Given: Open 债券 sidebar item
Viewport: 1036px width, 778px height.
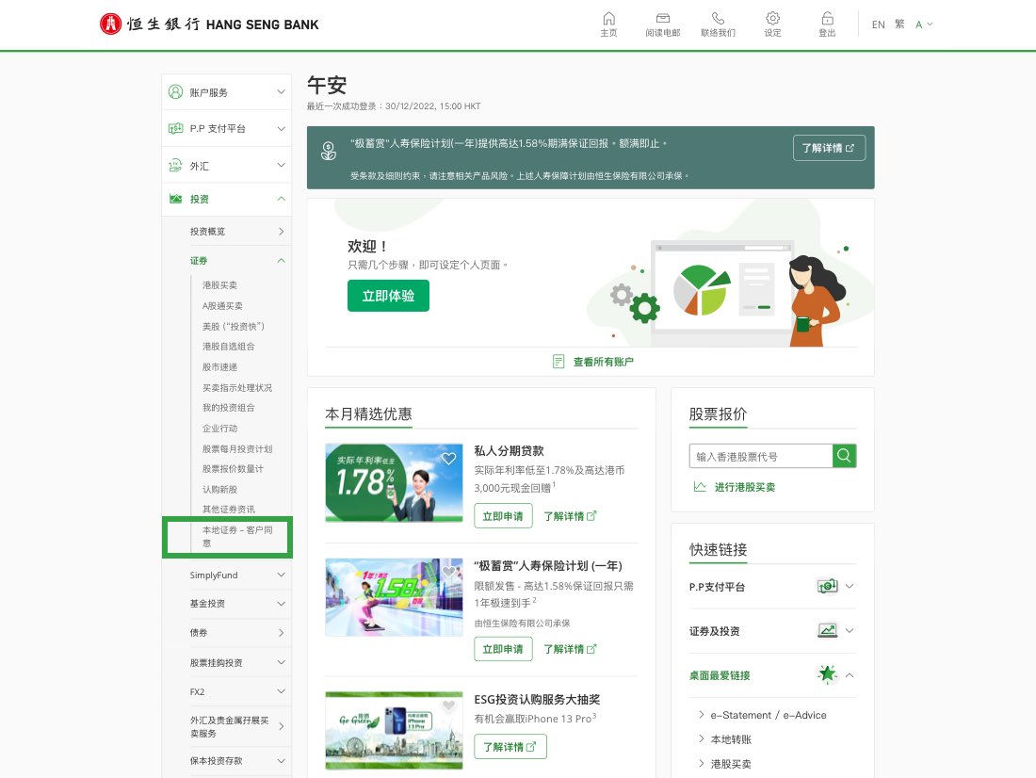Looking at the screenshot, I should (x=237, y=633).
